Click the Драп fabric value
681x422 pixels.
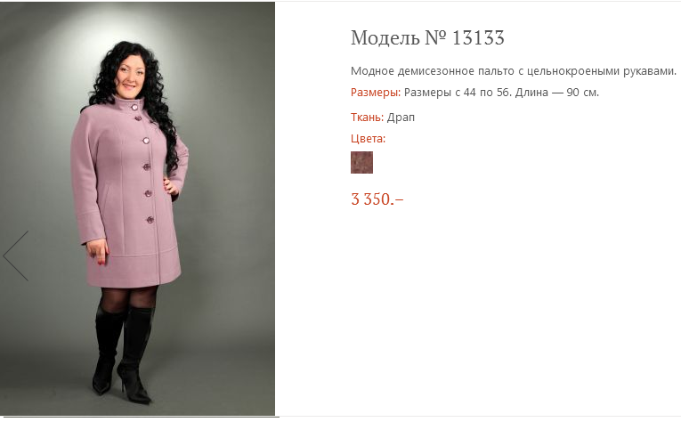pyautogui.click(x=401, y=118)
